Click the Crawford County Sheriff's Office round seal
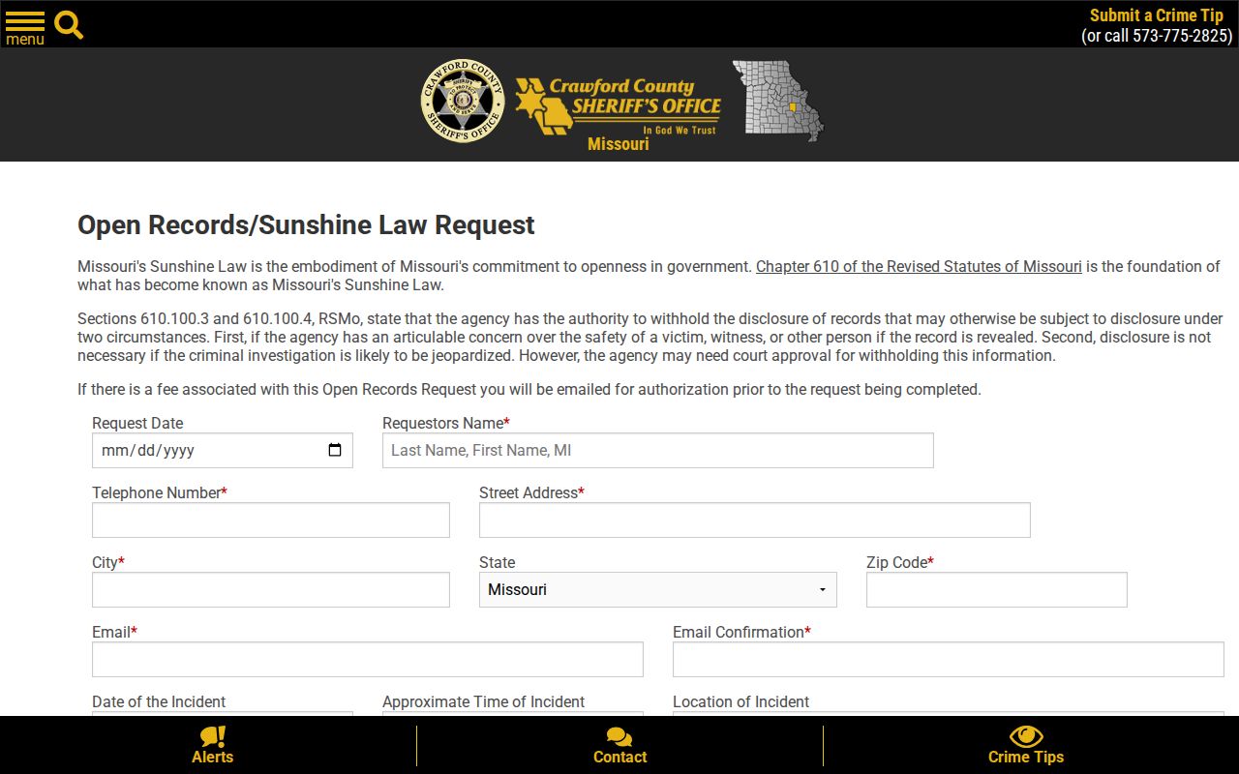 click(x=463, y=102)
